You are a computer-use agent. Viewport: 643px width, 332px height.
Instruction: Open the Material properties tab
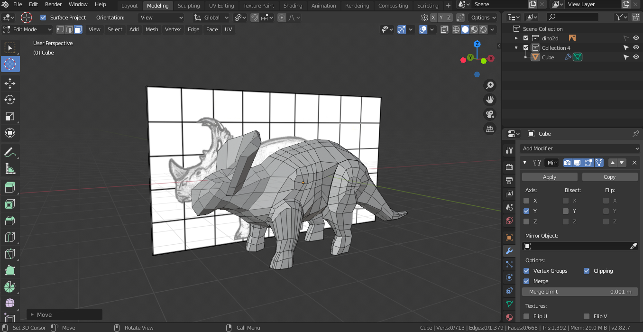click(509, 317)
